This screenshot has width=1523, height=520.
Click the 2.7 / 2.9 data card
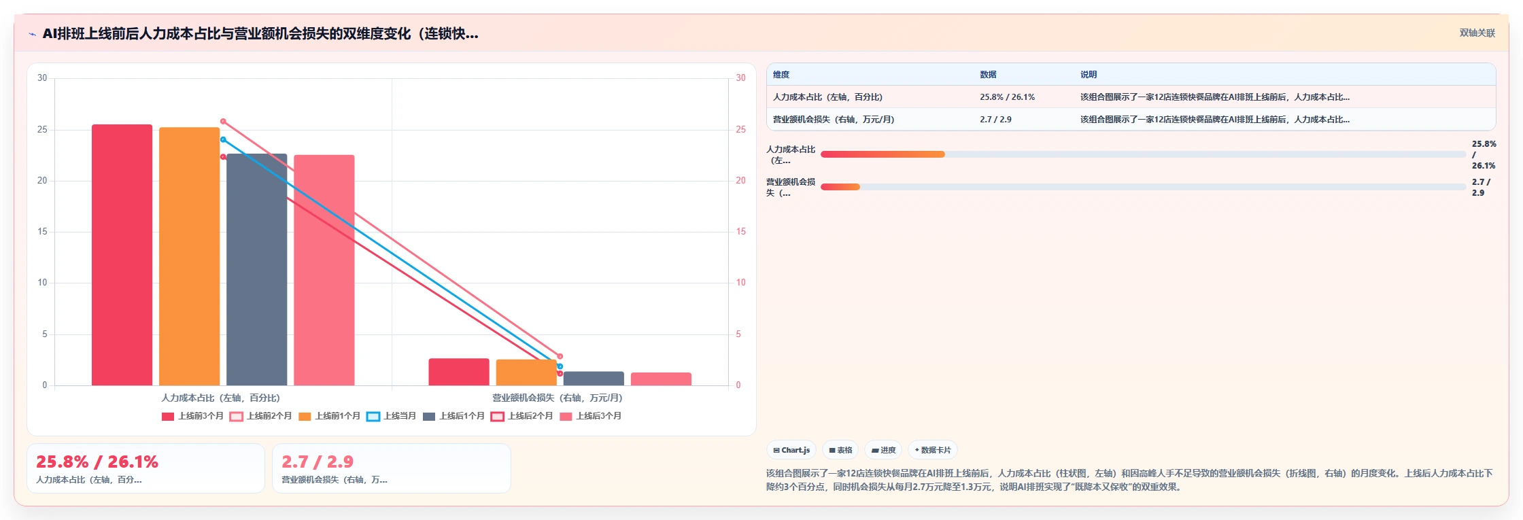[x=392, y=468]
